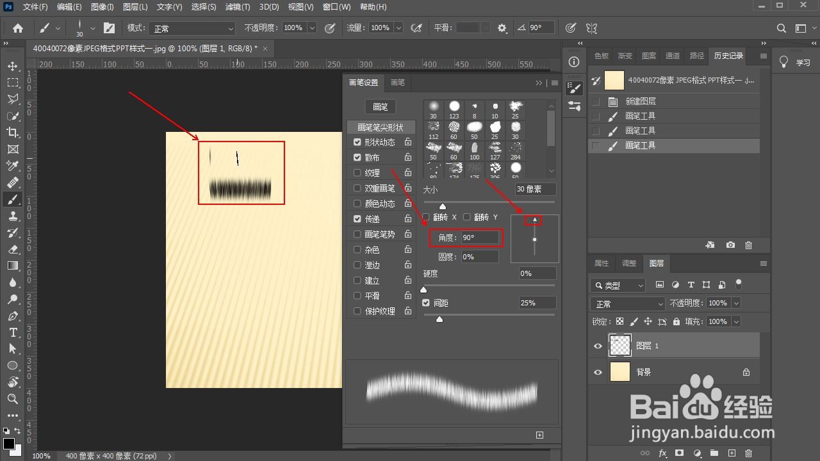Click the 间距 slider handle
The height and width of the screenshot is (461, 820).
(x=439, y=319)
